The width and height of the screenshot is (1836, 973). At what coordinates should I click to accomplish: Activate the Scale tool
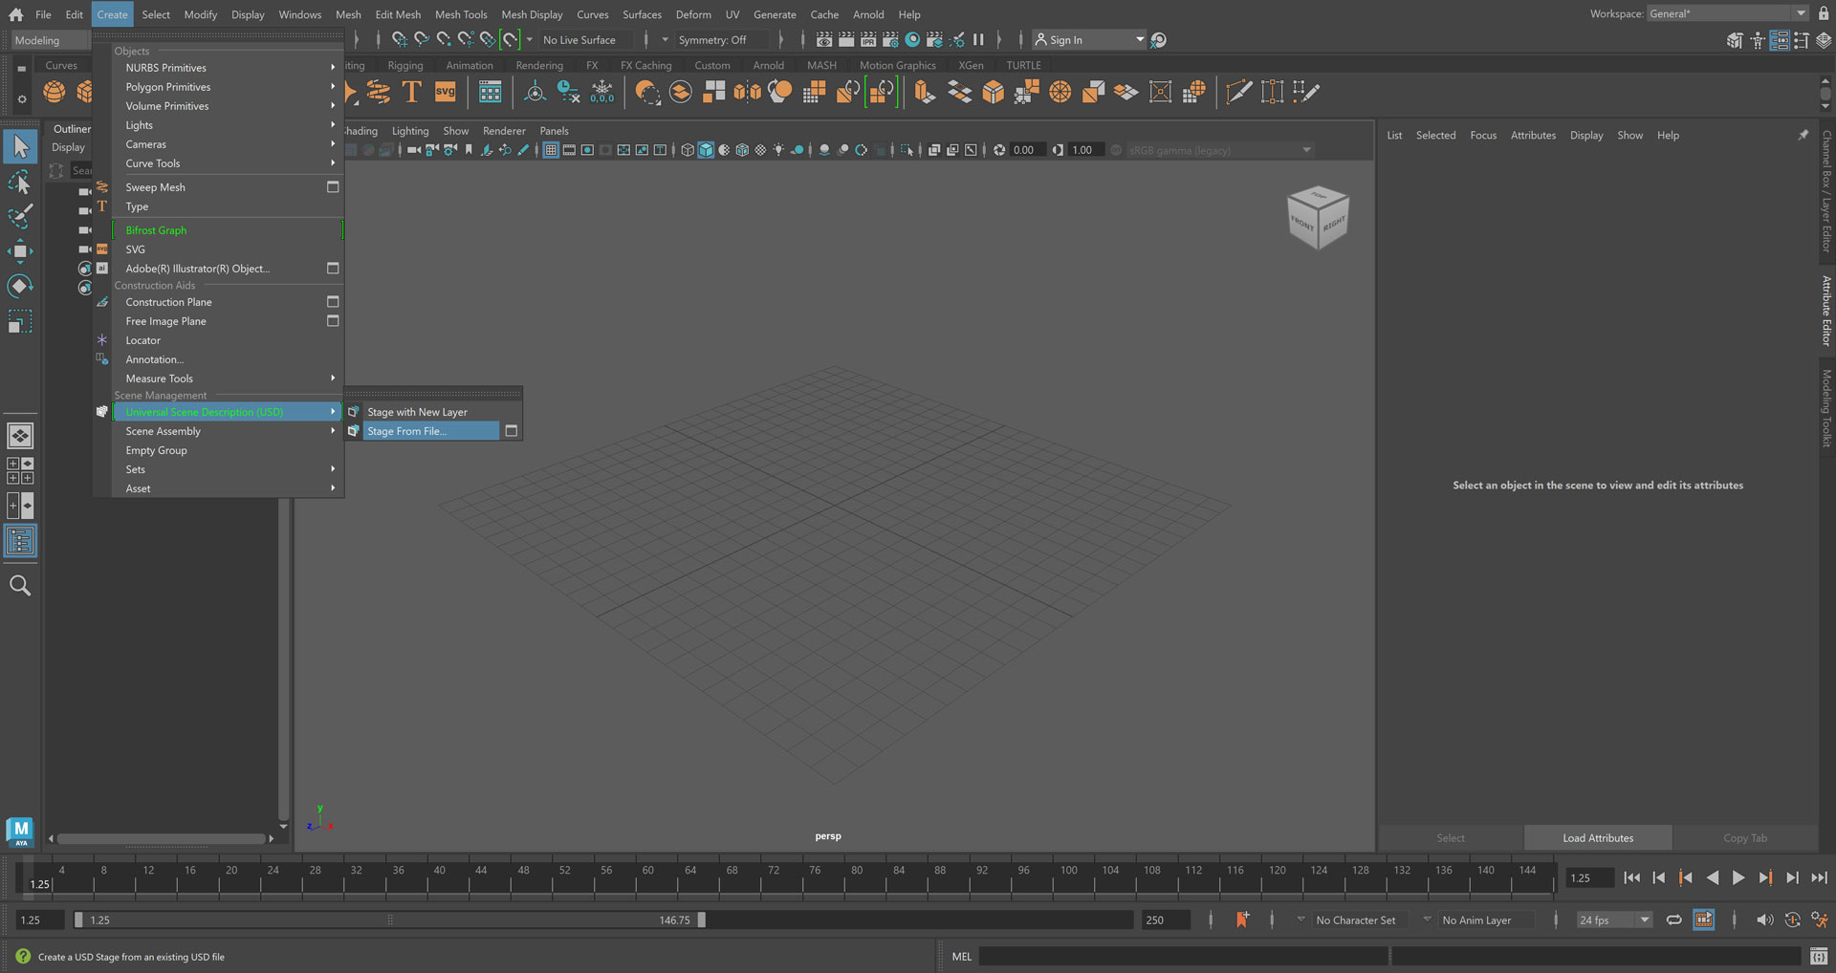tap(20, 321)
